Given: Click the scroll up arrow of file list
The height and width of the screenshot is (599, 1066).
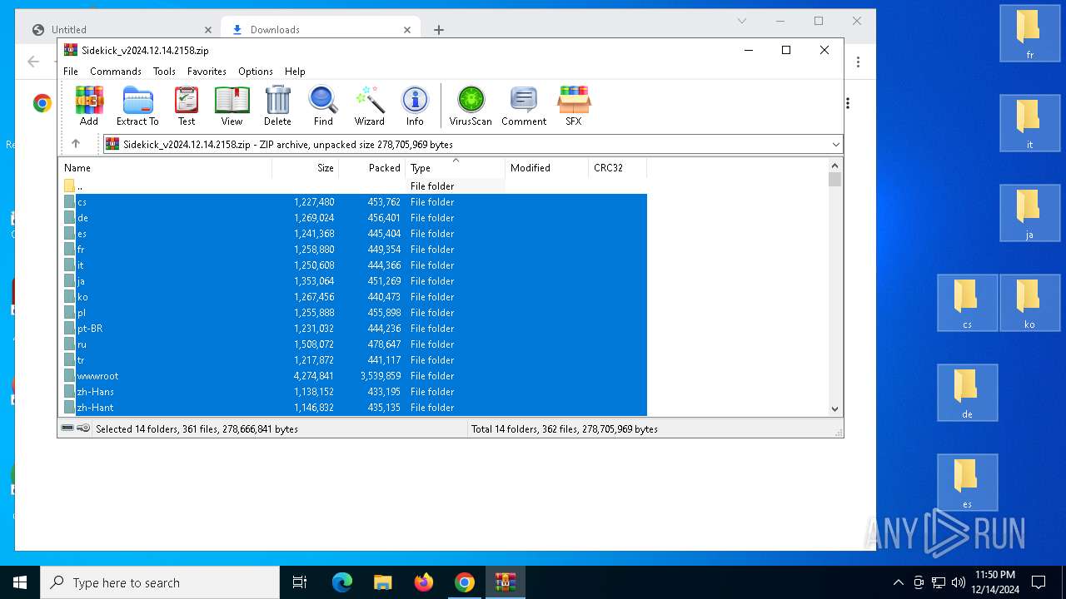Looking at the screenshot, I should pos(835,164).
